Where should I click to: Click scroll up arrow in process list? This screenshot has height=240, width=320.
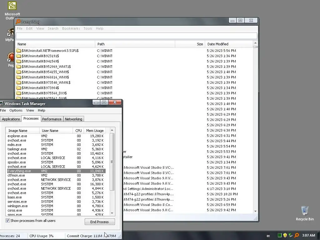[x=112, y=130]
